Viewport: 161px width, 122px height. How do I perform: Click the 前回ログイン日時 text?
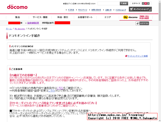[x=79, y=4]
